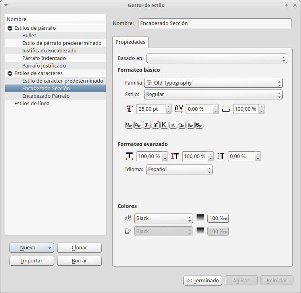Screen dimensions: 301x293
Task: Click the Clonar button
Action: click(x=79, y=248)
